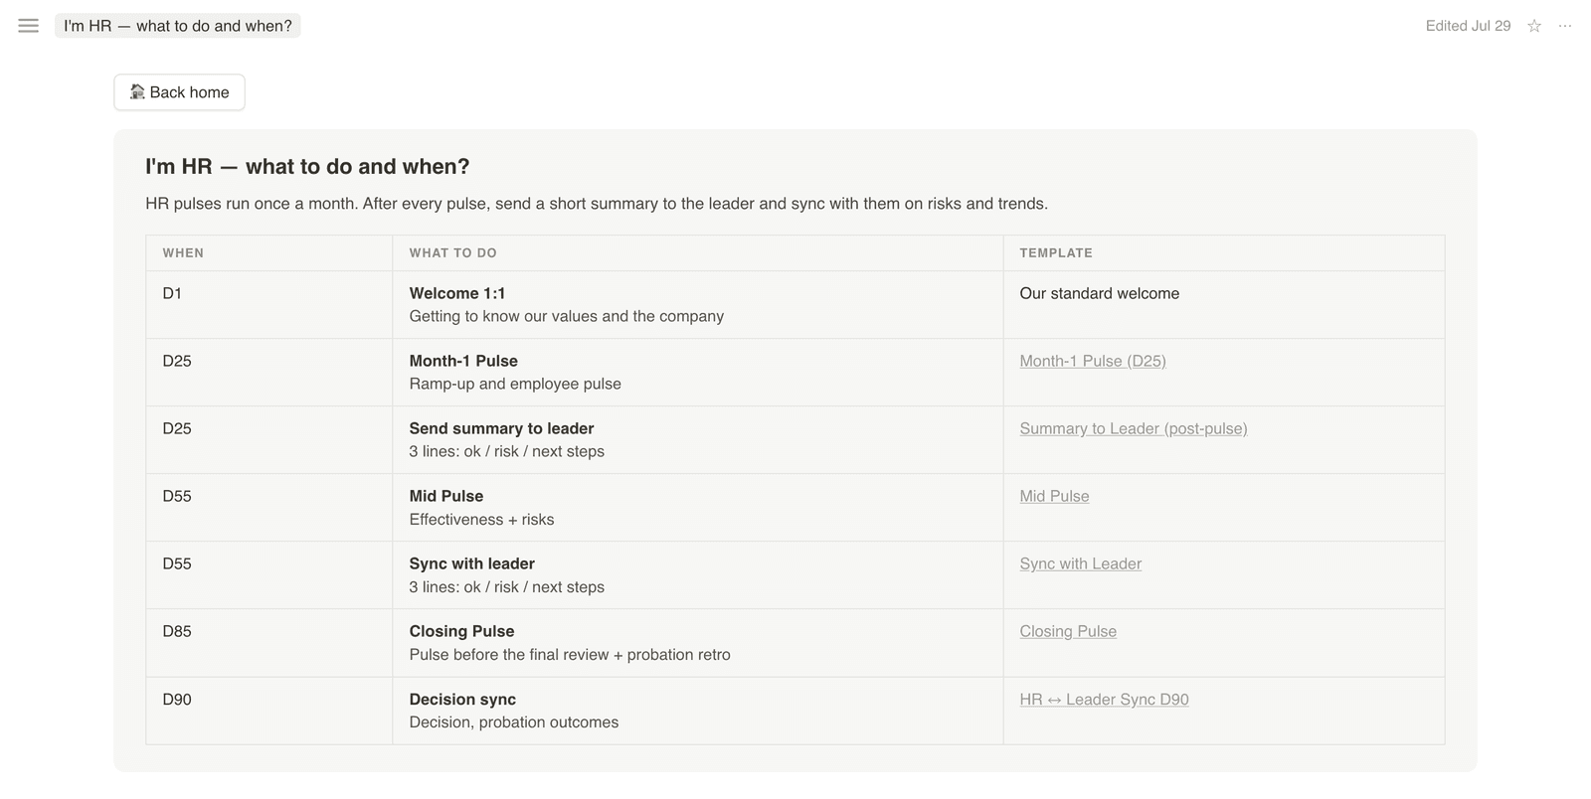The image size is (1591, 799).
Task: Open the Sync with Leader template link
Action: [x=1080, y=563]
